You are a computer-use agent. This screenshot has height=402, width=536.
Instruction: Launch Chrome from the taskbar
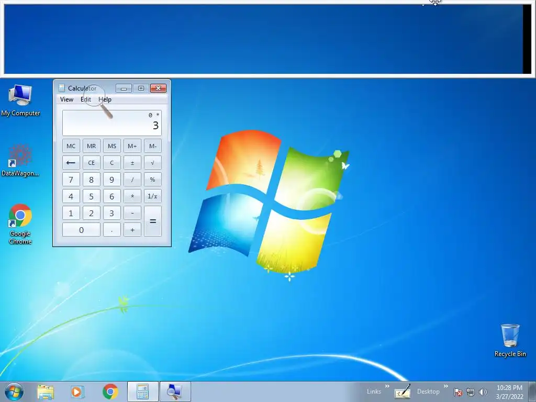click(x=110, y=392)
